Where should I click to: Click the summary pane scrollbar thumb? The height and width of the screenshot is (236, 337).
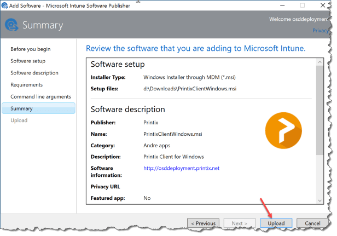(x=319, y=110)
